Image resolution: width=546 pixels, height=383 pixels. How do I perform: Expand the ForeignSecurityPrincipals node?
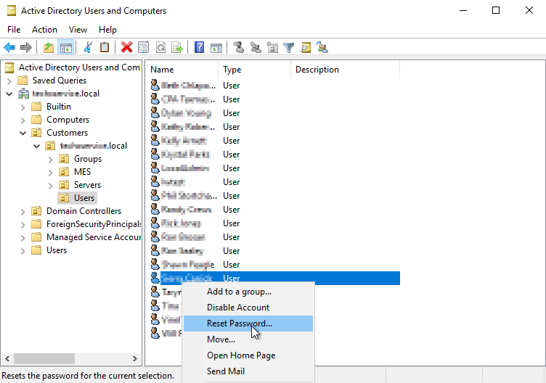23,225
